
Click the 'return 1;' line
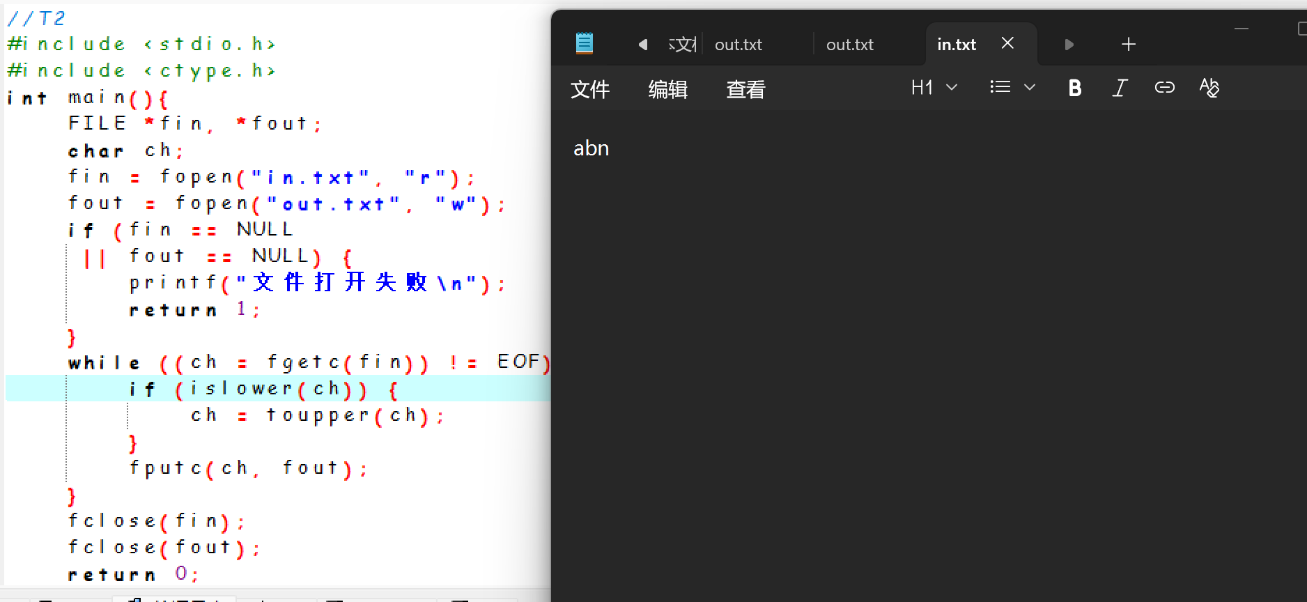195,309
